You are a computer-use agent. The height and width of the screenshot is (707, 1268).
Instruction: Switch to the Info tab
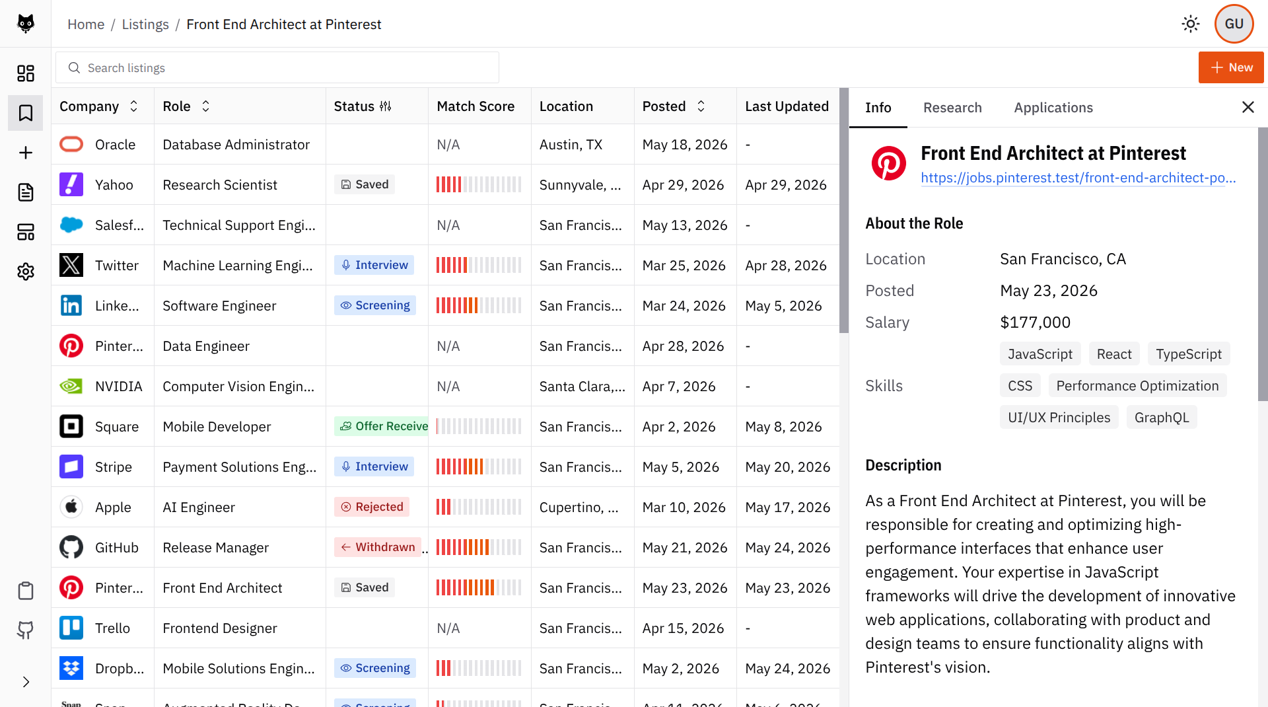point(878,108)
